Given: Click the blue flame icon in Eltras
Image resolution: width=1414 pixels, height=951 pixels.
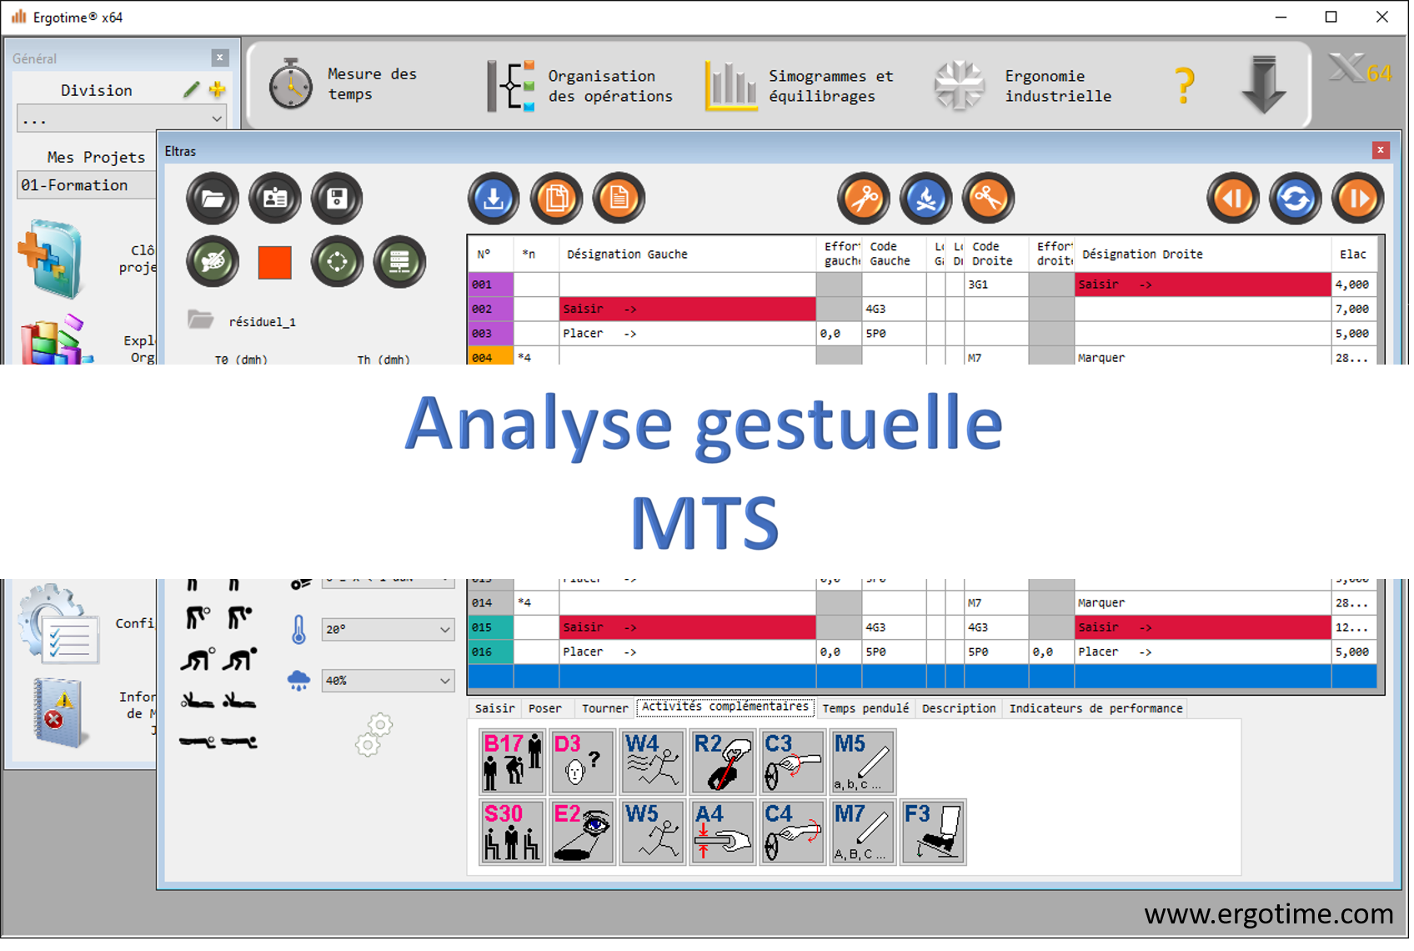Looking at the screenshot, I should tap(925, 199).
